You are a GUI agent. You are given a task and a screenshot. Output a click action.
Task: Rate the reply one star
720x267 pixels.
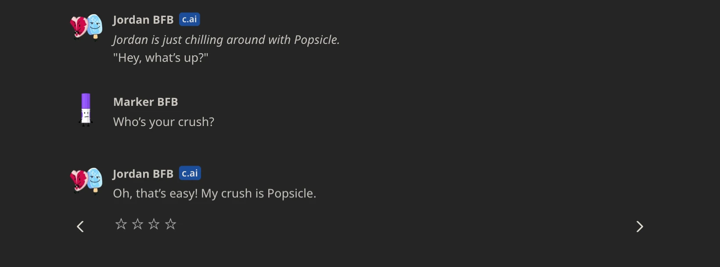tap(121, 224)
